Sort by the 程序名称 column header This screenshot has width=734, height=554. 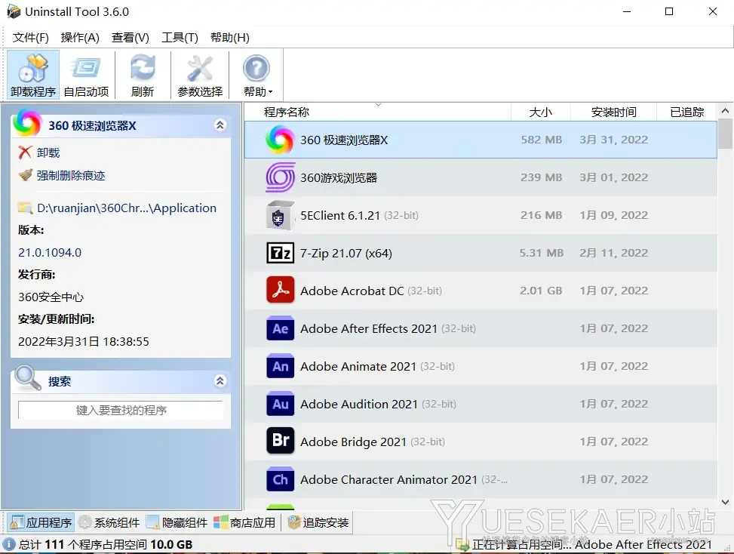click(377, 112)
